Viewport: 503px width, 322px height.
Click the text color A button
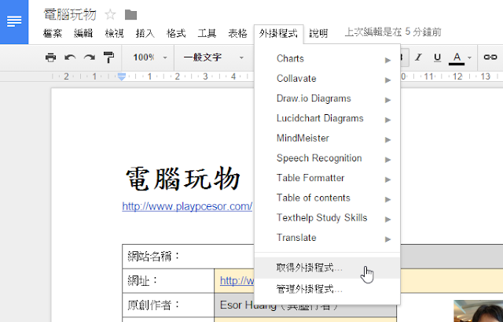coord(457,58)
